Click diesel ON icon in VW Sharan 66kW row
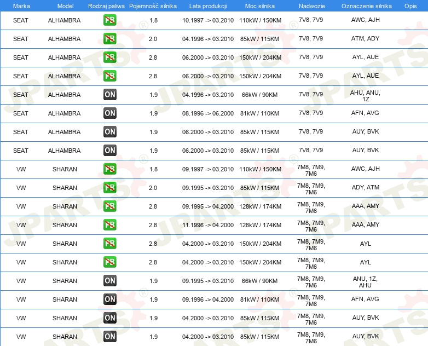This screenshot has width=428, height=346. 109,281
